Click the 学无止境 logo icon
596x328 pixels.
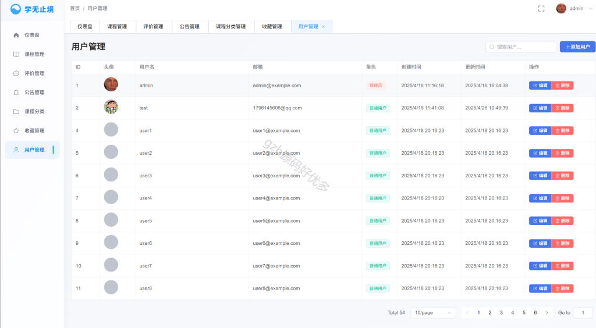(x=16, y=9)
